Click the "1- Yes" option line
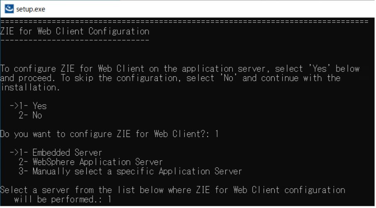376x208 pixels. pyautogui.click(x=37, y=106)
